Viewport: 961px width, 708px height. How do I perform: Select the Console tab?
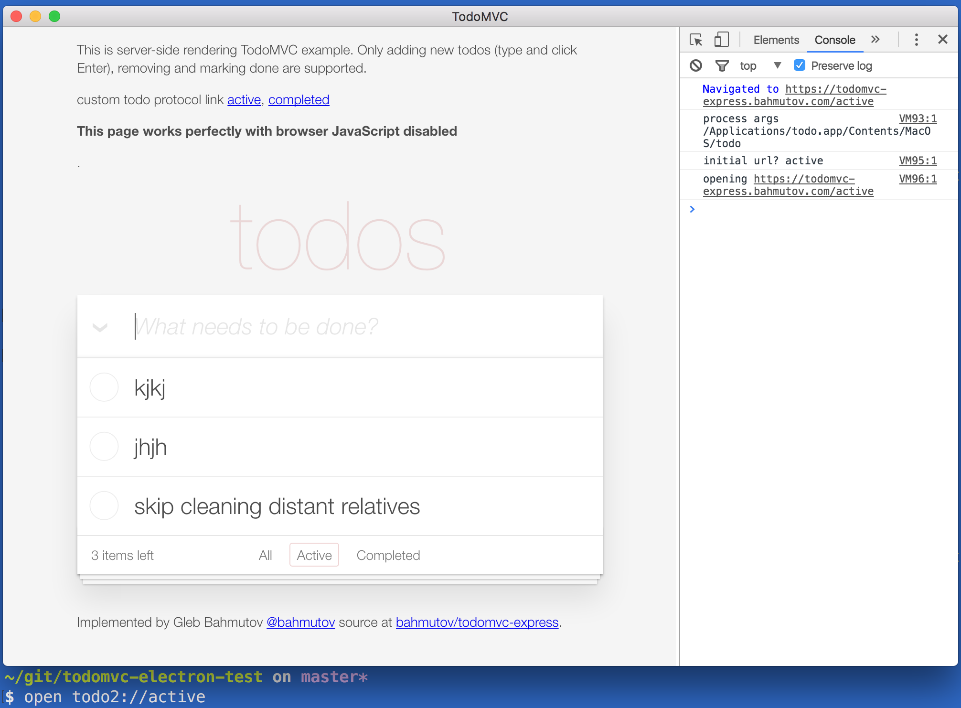(834, 40)
